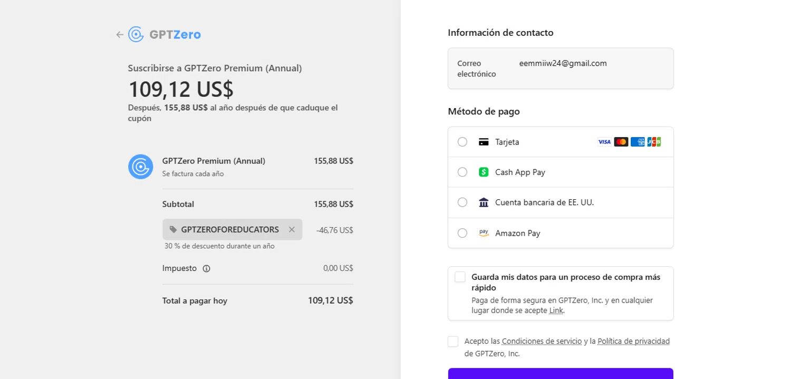Click the Visa card logo
This screenshot has height=379, width=791.
(604, 142)
